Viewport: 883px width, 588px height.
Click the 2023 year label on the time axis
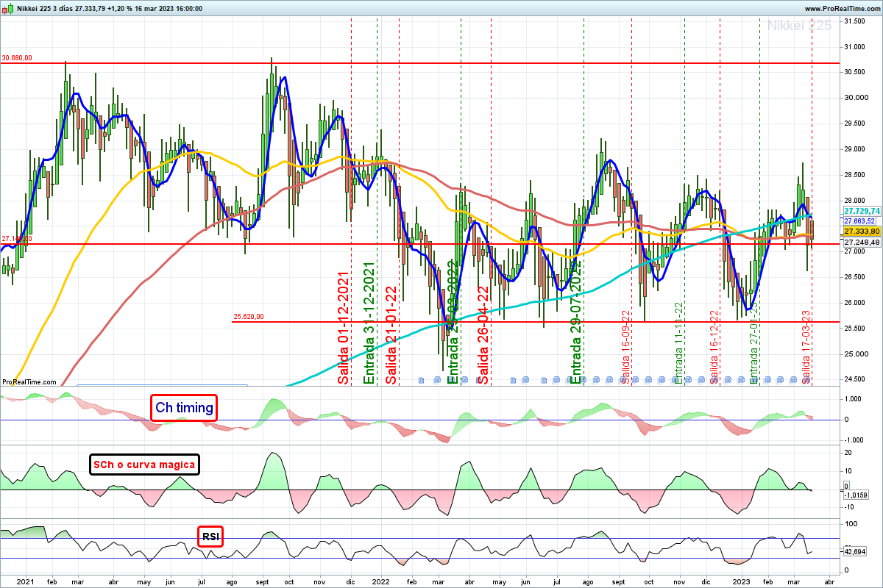tap(742, 581)
